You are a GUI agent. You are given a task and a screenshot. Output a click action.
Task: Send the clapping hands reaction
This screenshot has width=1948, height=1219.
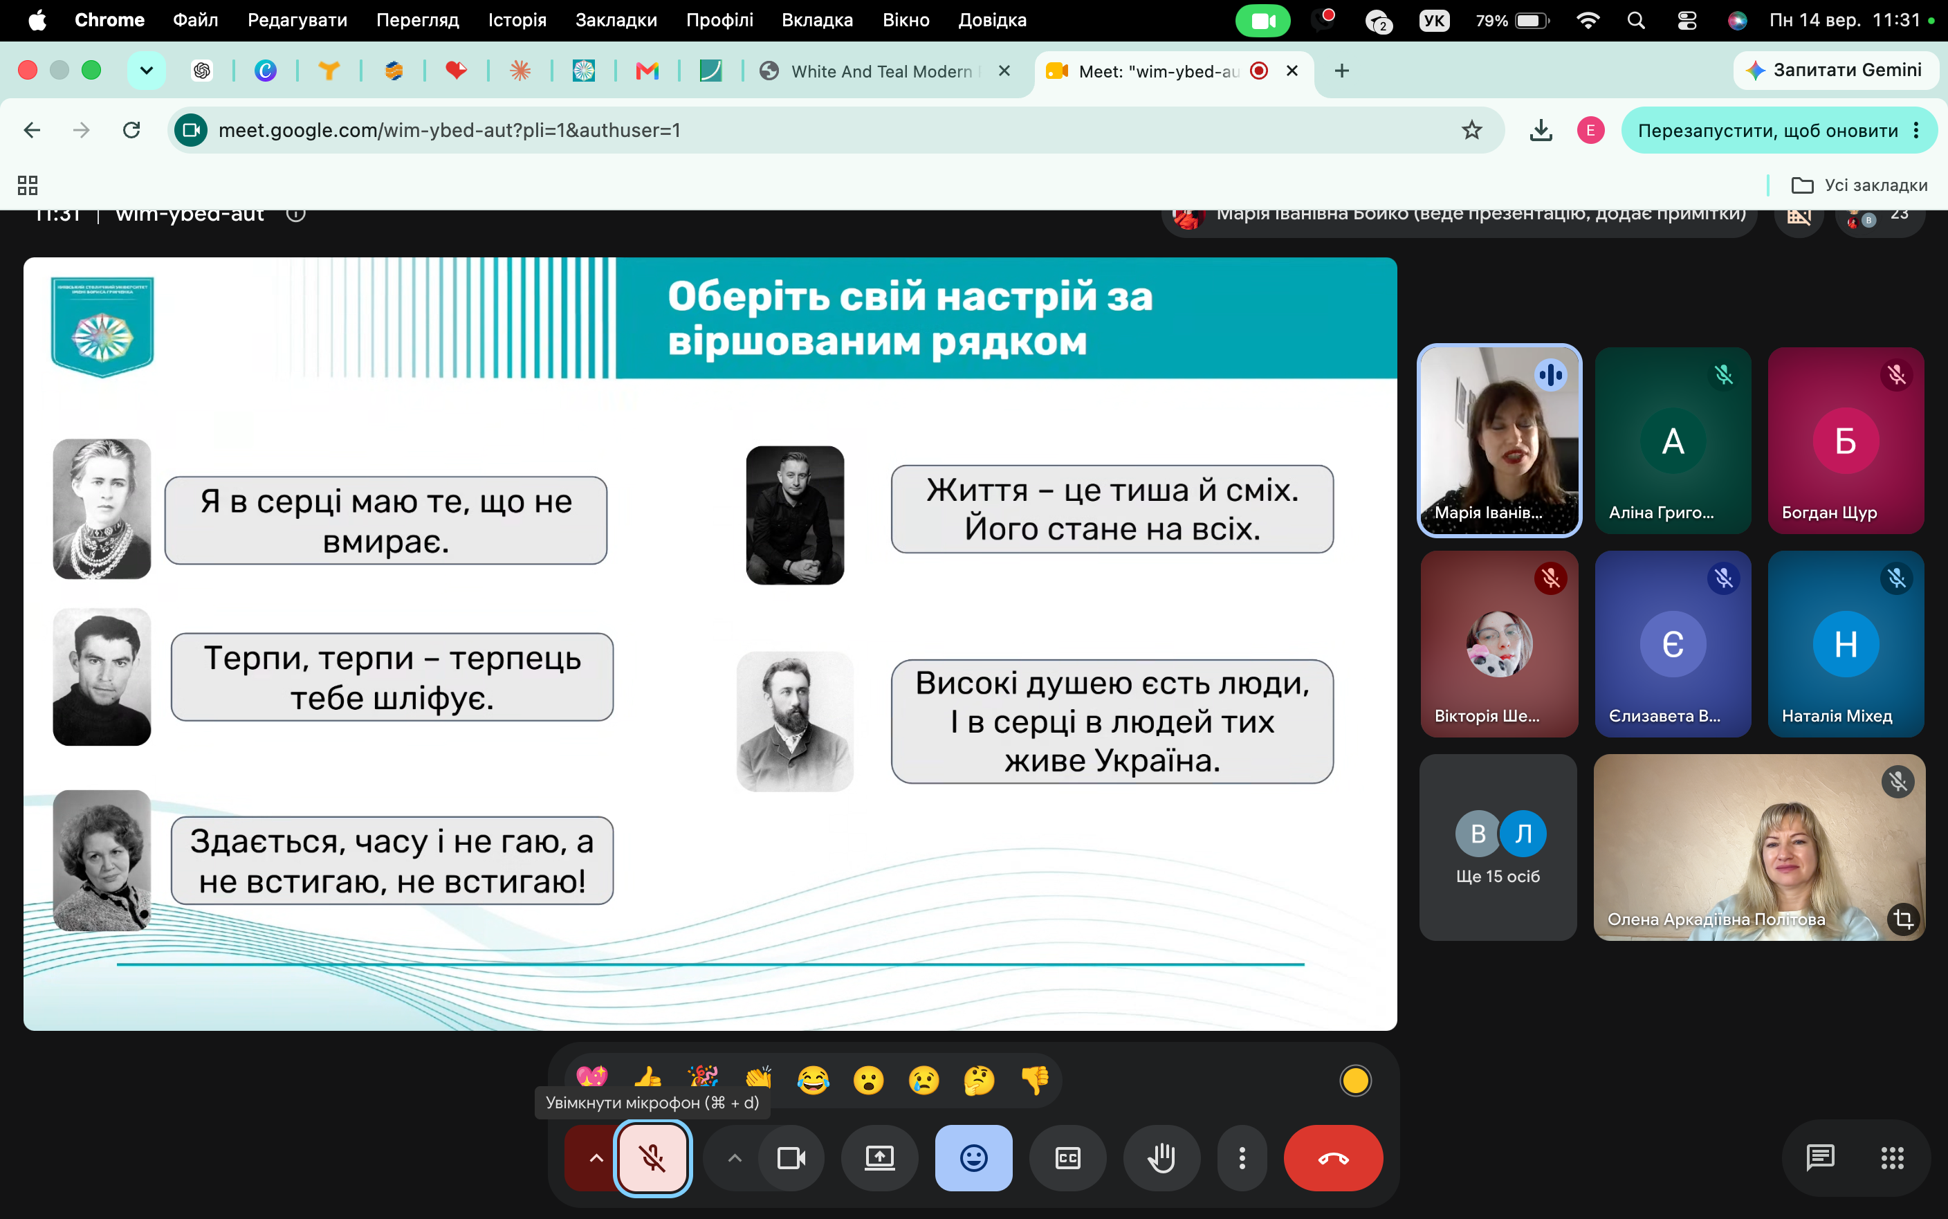758,1079
